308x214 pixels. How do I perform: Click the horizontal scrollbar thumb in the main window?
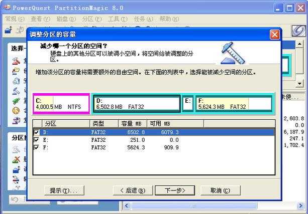(x=194, y=206)
